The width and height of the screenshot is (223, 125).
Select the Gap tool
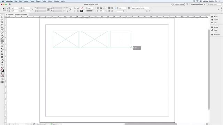pyautogui.click(x=2, y=25)
